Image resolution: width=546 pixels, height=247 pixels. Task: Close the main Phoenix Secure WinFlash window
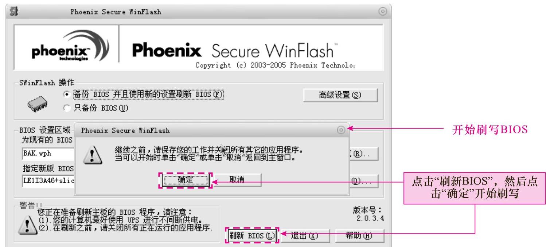pyautogui.click(x=383, y=12)
